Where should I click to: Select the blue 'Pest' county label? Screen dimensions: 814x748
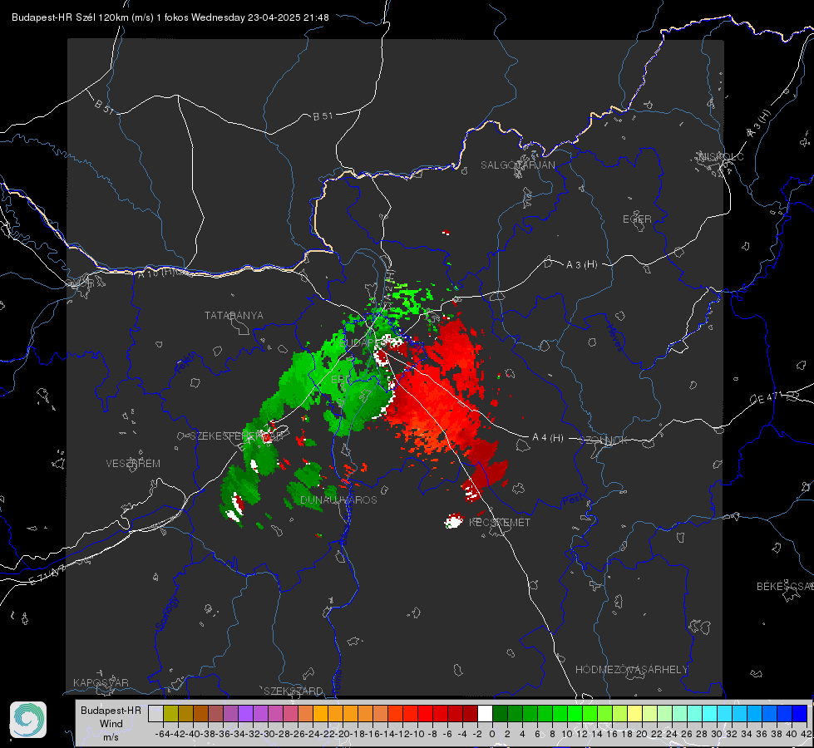[x=575, y=499]
